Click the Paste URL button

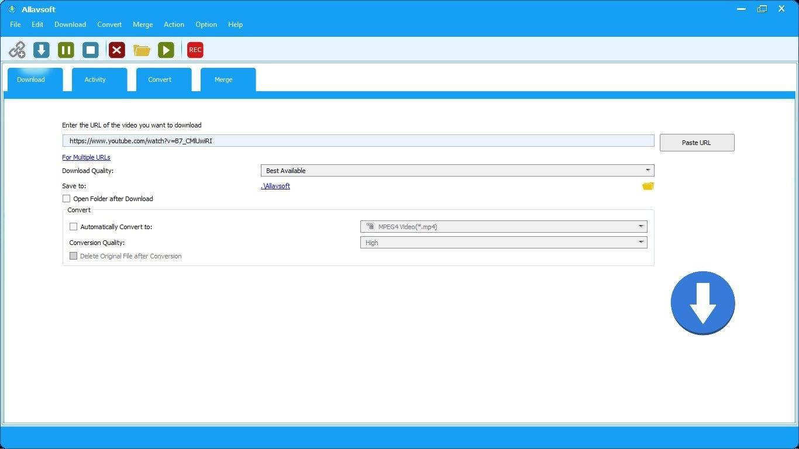[x=697, y=143]
